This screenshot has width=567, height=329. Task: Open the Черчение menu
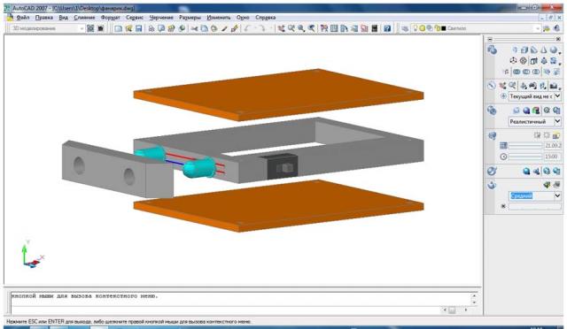coord(161,18)
